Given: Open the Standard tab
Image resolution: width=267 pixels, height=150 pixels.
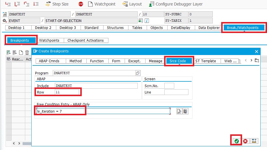Looking at the screenshot, I should pos(92,28).
